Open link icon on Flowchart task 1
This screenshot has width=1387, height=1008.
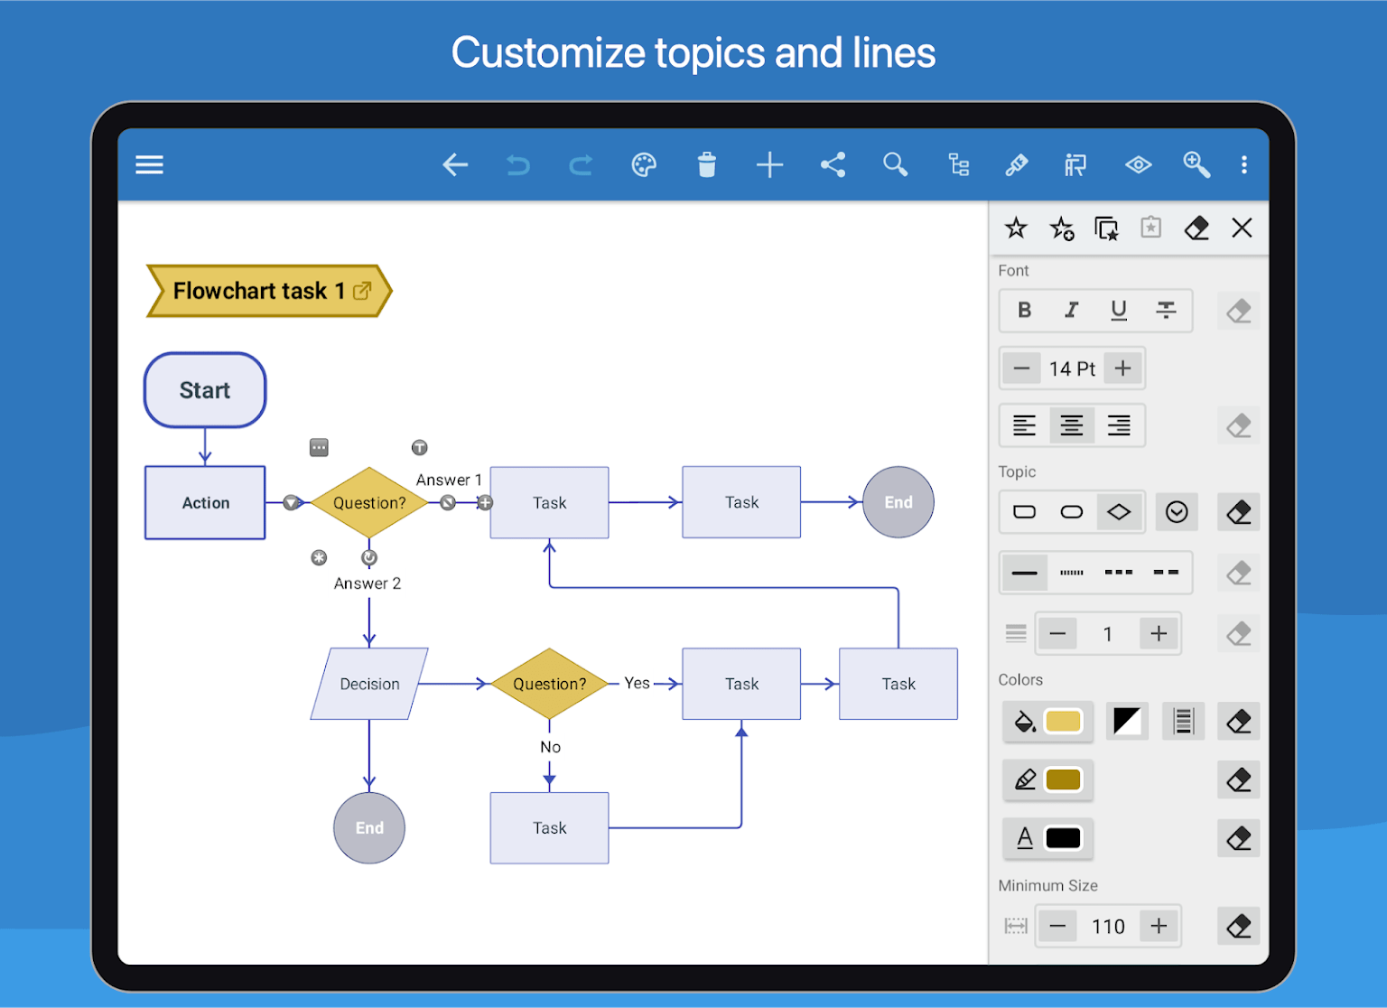362,291
